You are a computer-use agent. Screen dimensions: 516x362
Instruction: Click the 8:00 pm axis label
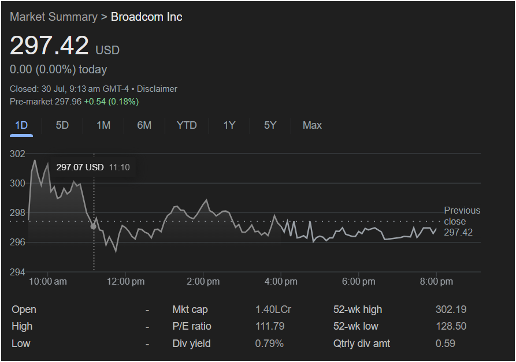click(436, 281)
